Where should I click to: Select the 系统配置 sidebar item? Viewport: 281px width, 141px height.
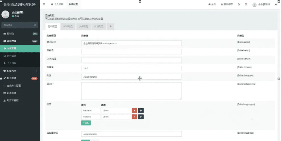(20, 48)
